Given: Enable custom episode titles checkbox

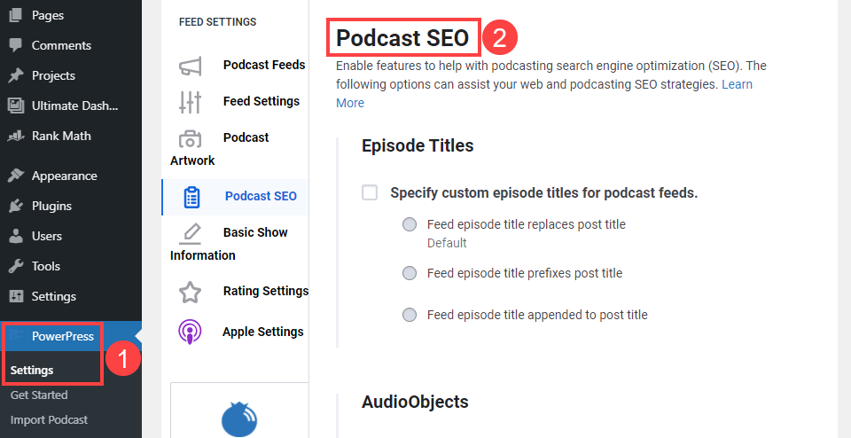Looking at the screenshot, I should pos(370,192).
